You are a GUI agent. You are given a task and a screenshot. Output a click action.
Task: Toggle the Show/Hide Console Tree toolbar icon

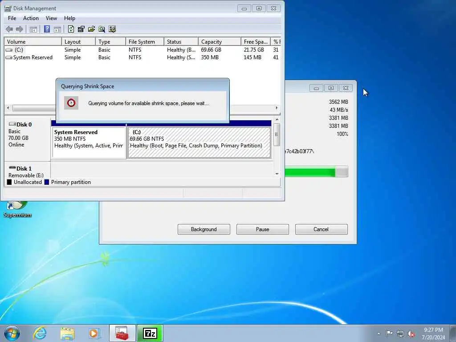pos(33,29)
